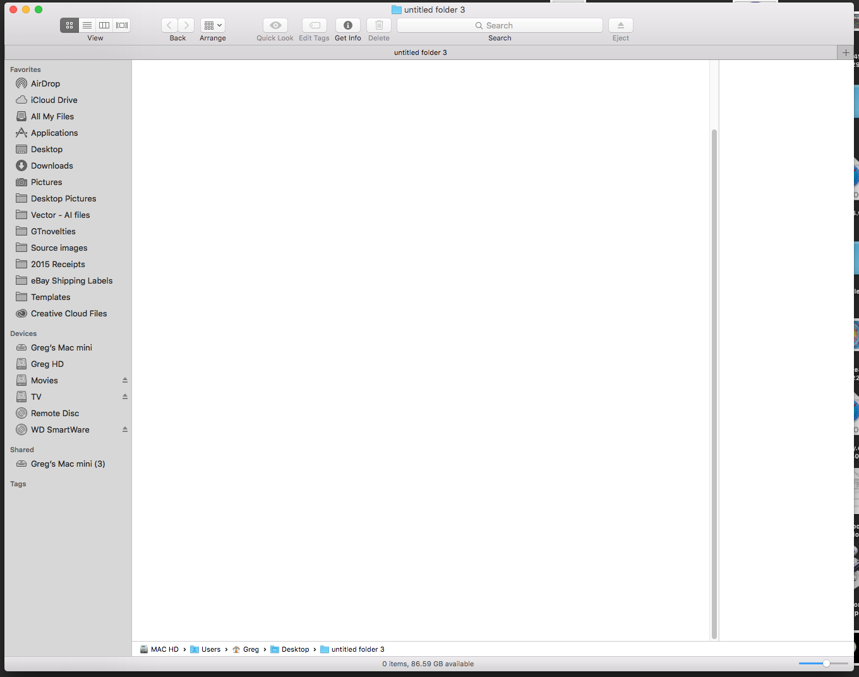
Task: Switch to icon view
Action: pos(69,25)
